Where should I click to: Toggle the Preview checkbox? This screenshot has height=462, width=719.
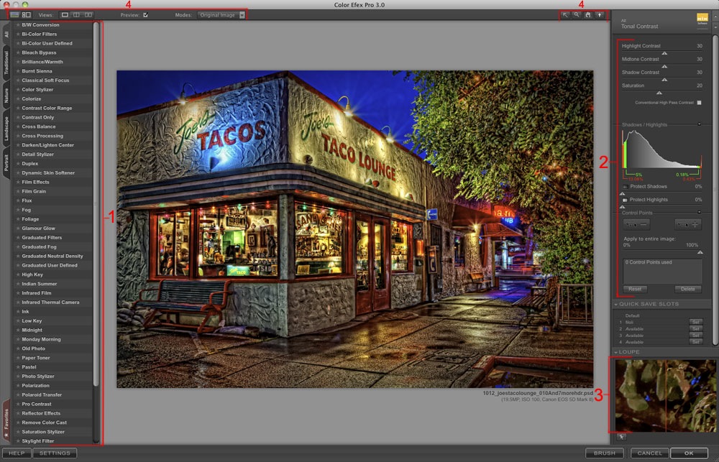(x=145, y=15)
